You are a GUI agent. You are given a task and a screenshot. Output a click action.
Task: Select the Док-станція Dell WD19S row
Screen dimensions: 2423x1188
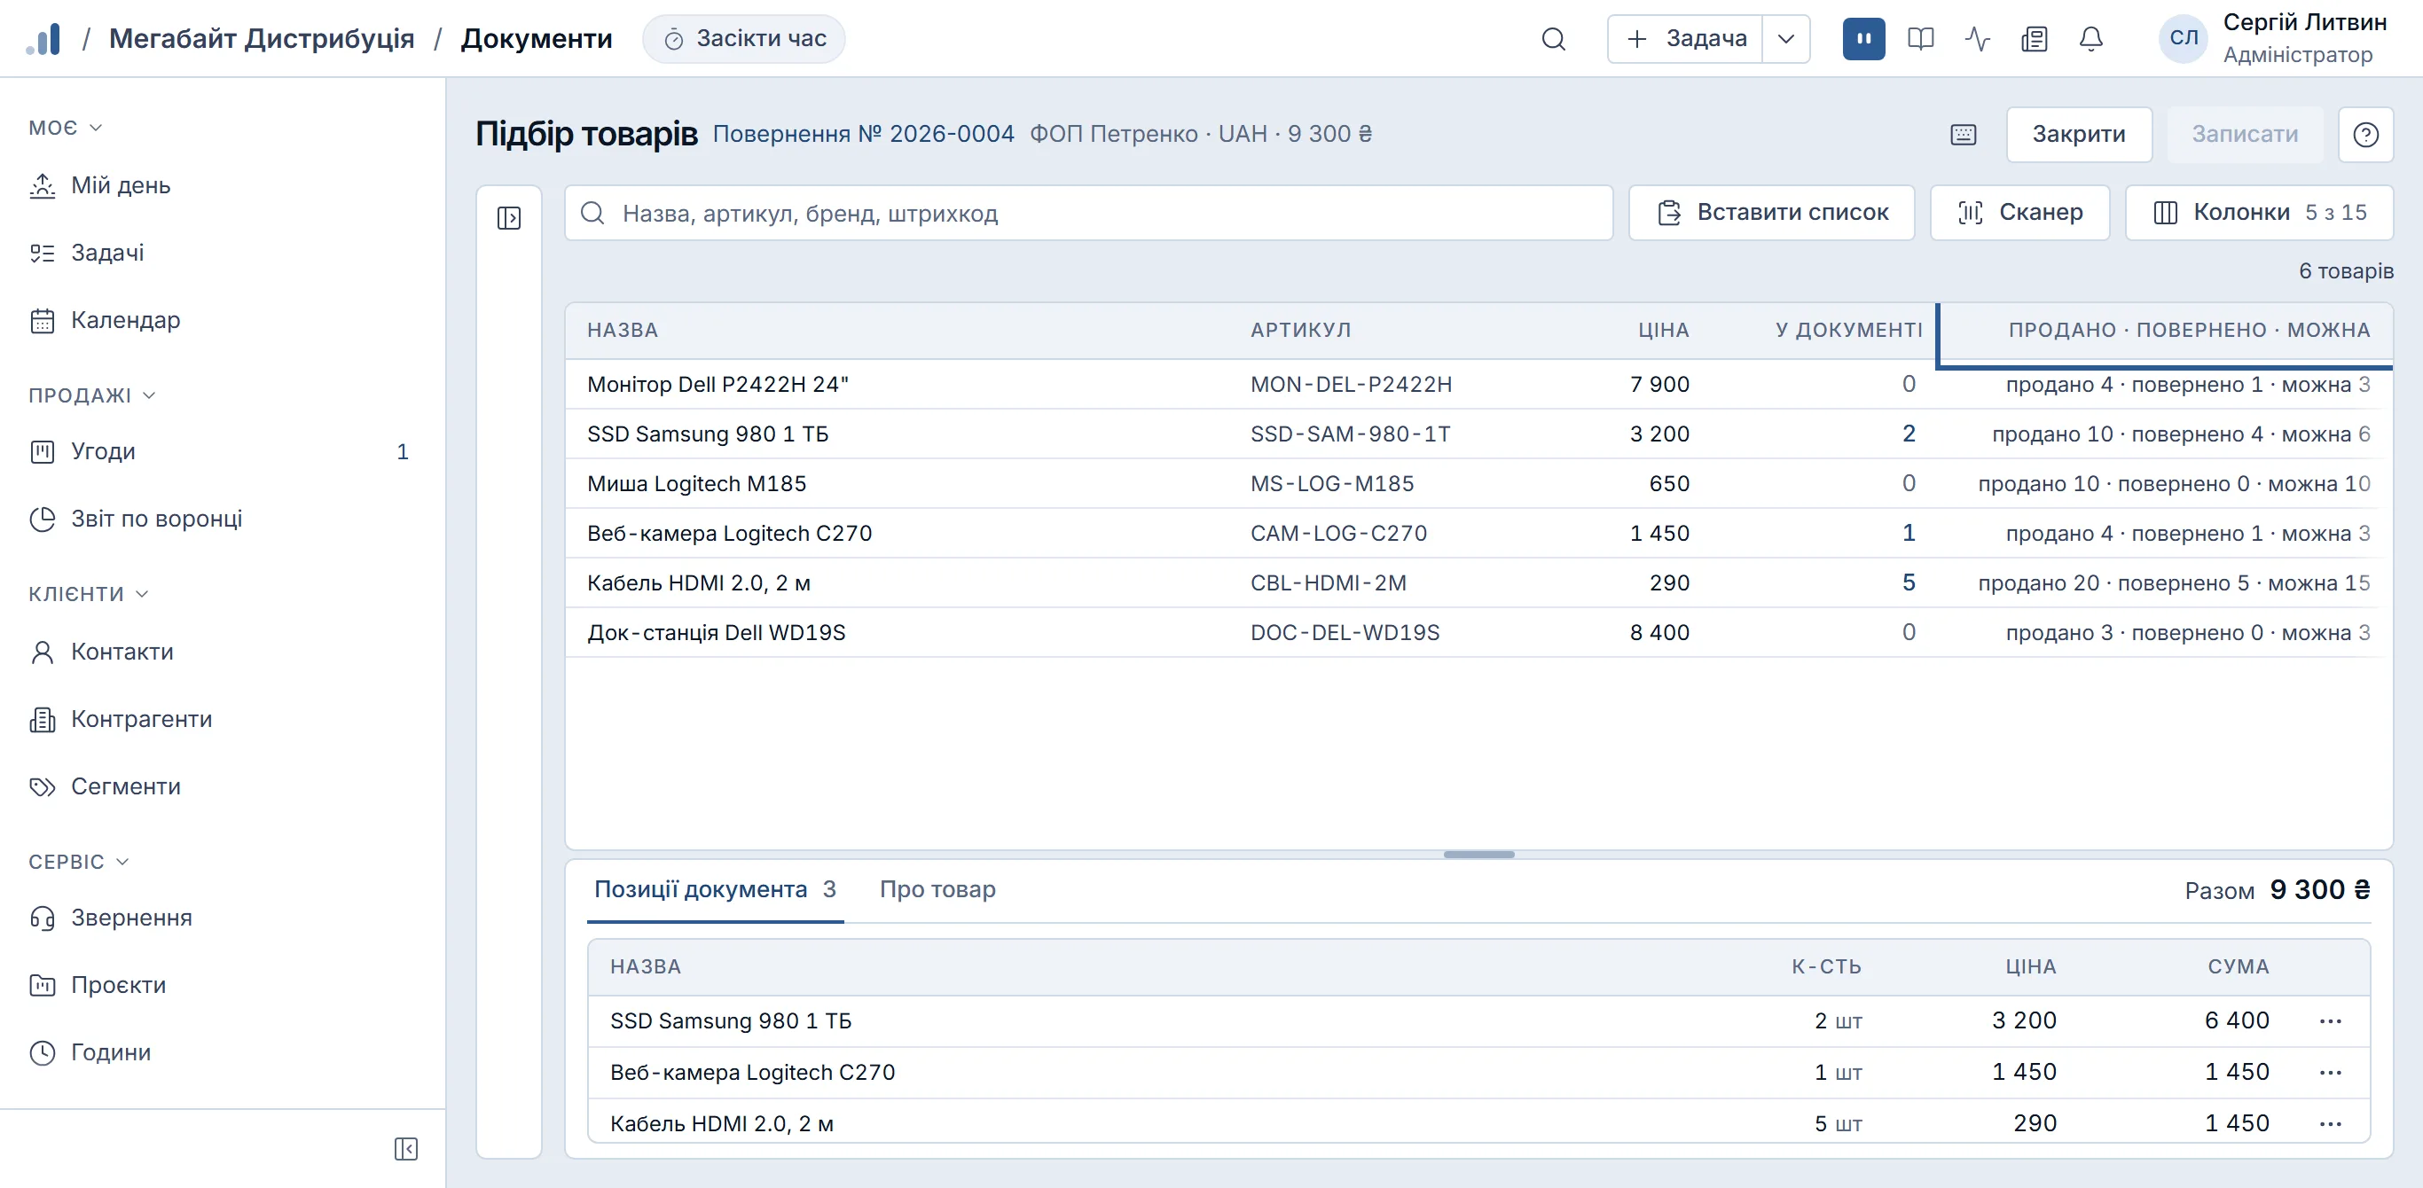[1478, 632]
